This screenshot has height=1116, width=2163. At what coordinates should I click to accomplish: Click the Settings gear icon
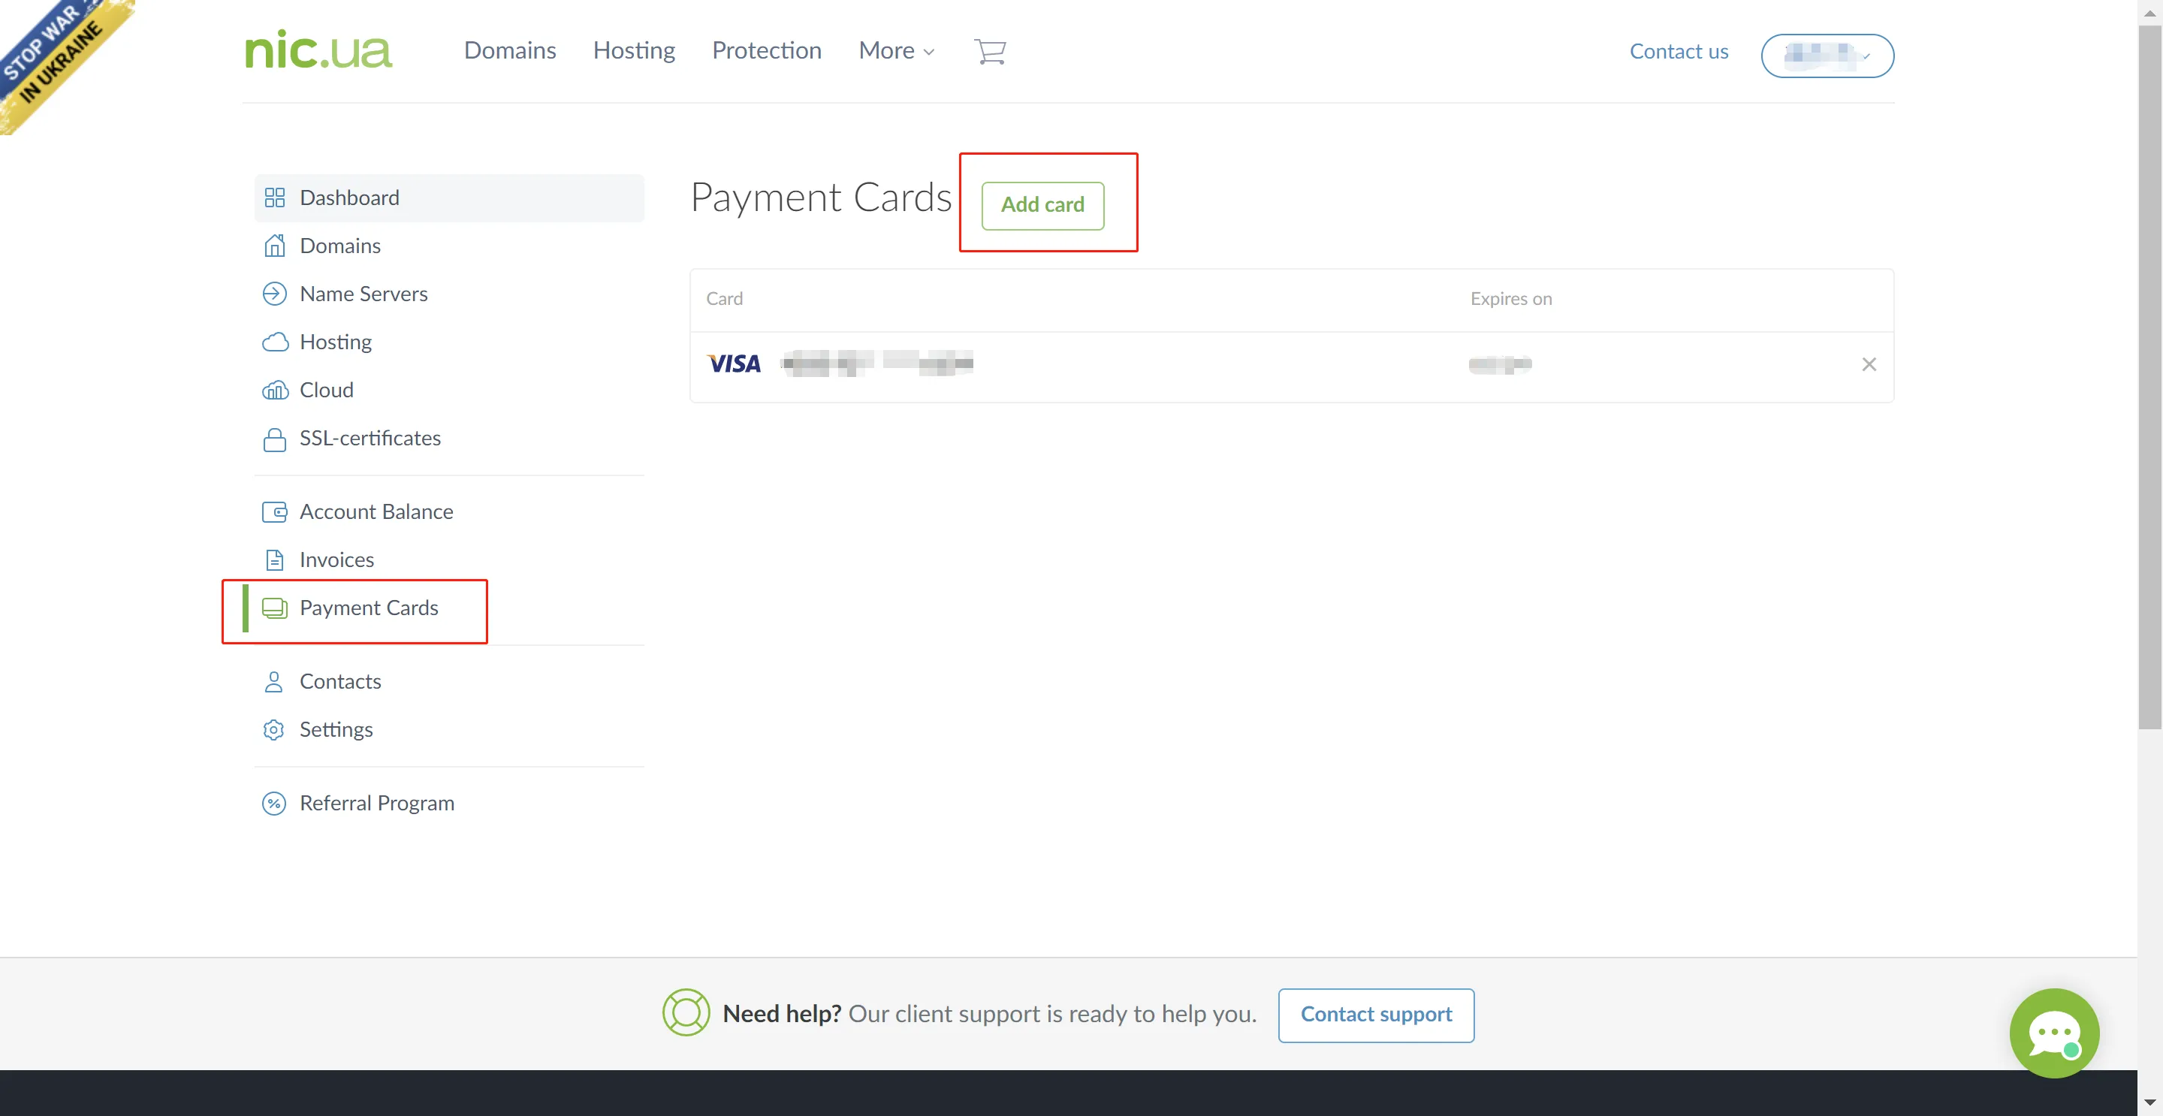pos(273,730)
